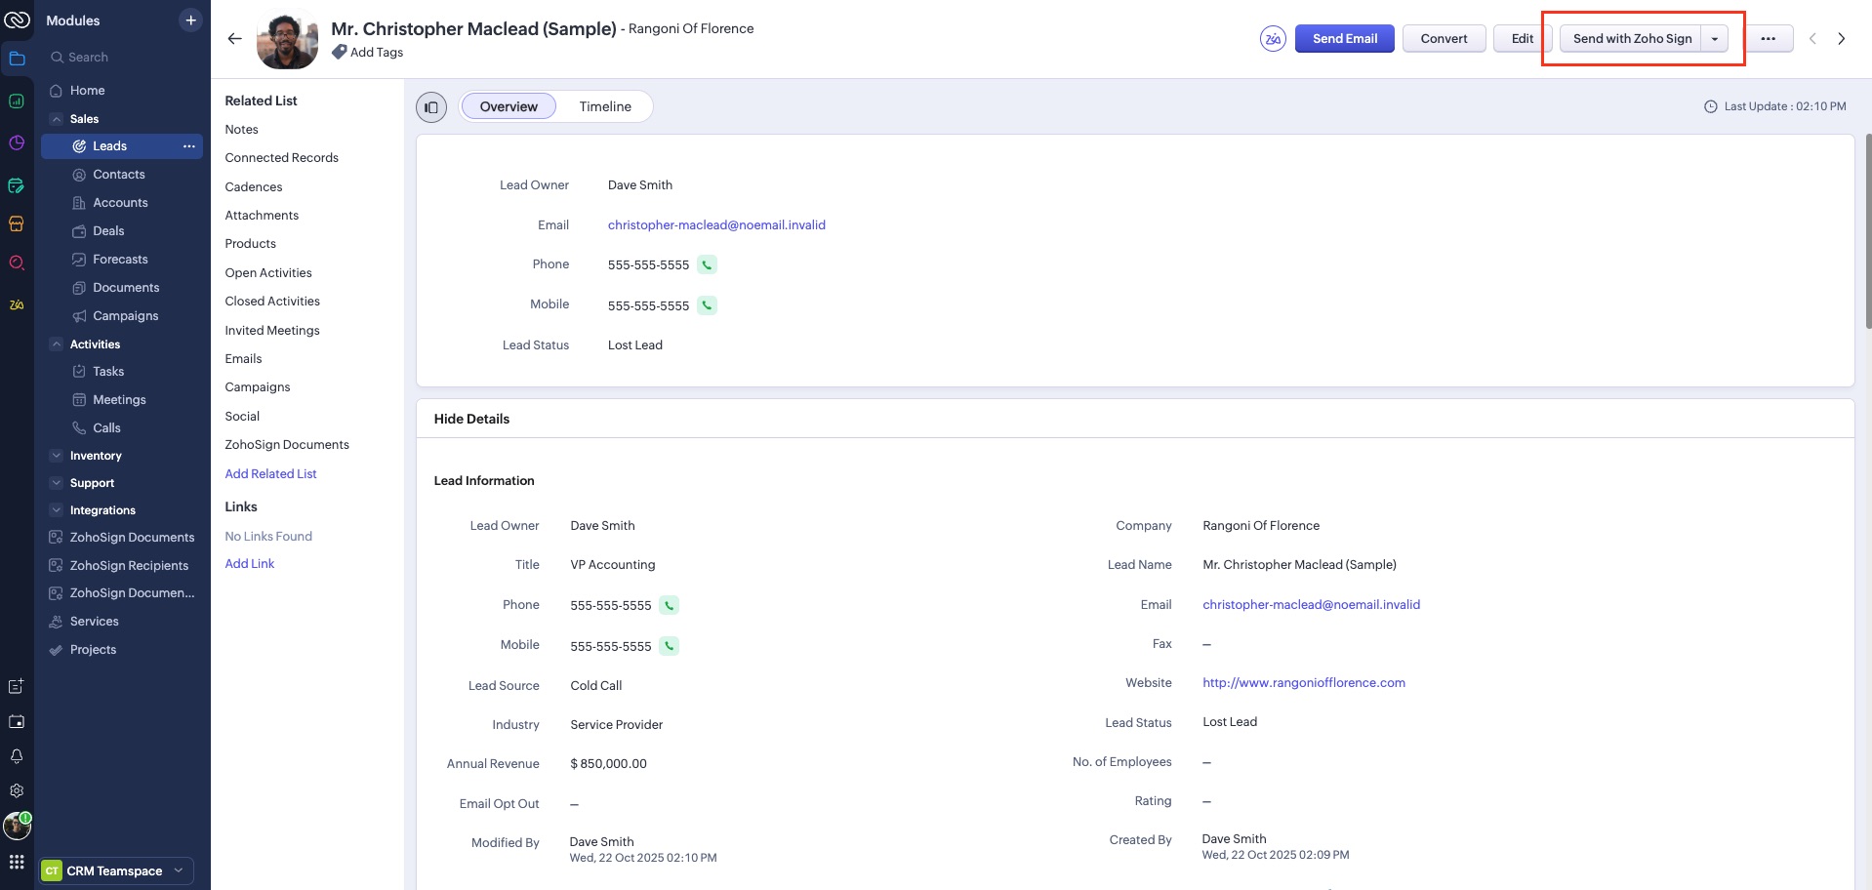Viewport: 1872px width, 890px height.
Task: Toggle the related list panel icon
Action: click(x=431, y=107)
